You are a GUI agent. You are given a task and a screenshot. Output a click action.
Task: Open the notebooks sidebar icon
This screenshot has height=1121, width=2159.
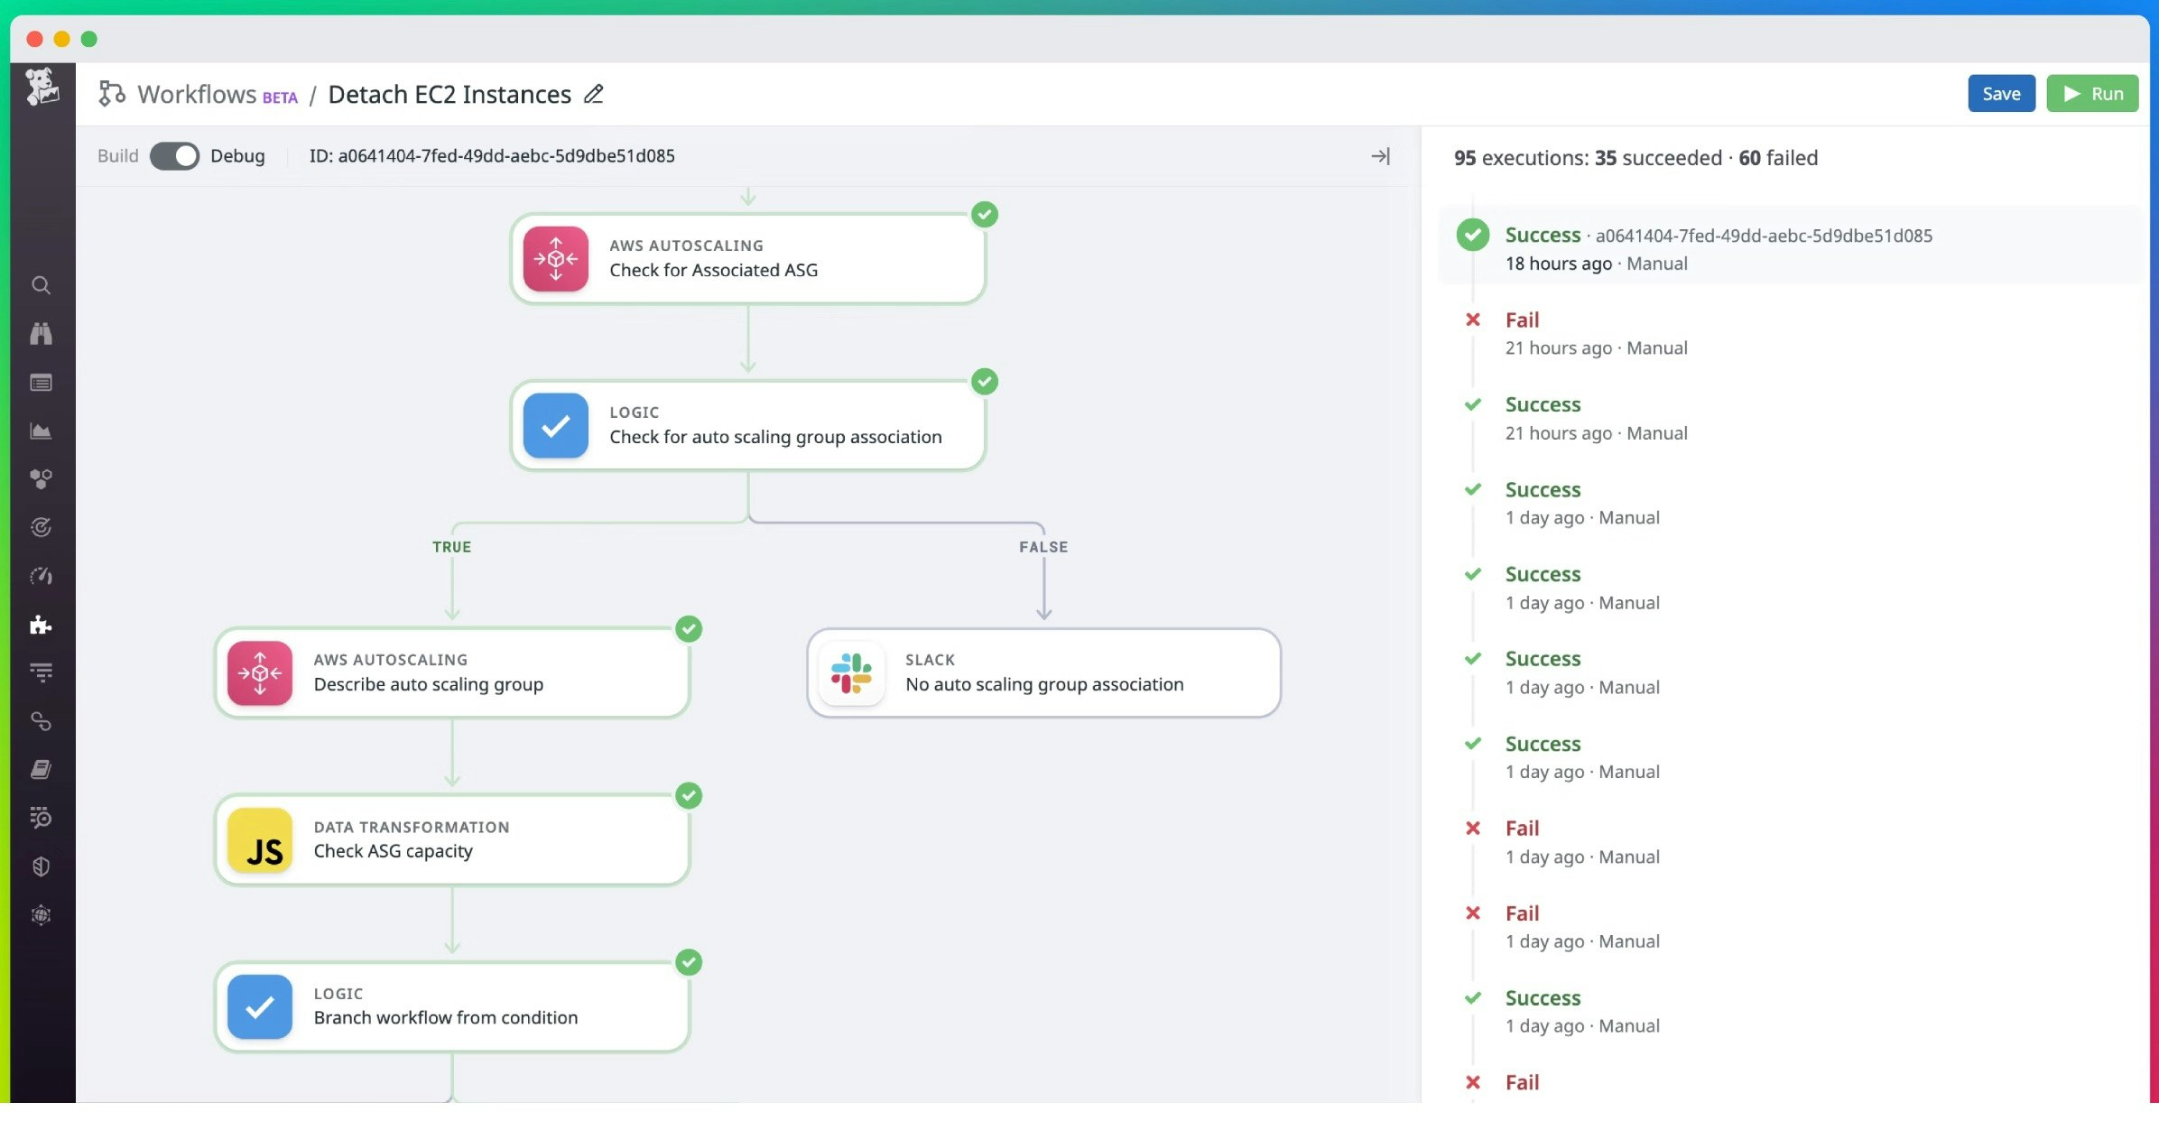point(41,769)
